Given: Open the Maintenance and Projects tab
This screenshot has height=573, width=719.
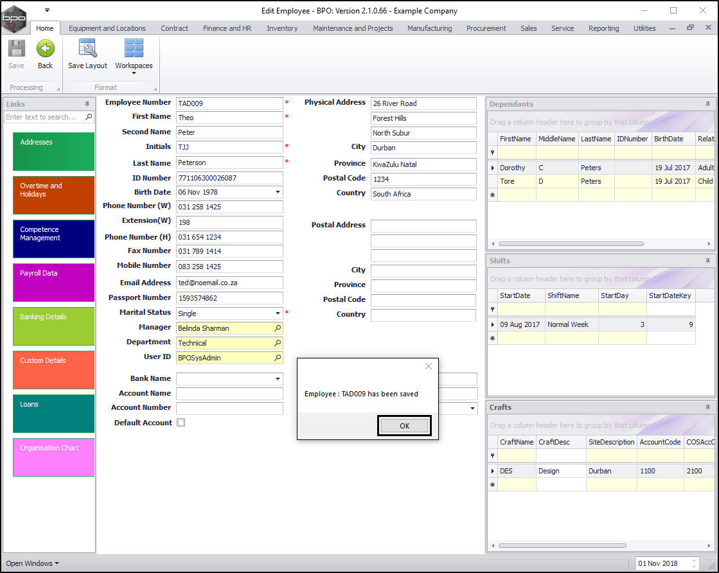Looking at the screenshot, I should (x=353, y=28).
